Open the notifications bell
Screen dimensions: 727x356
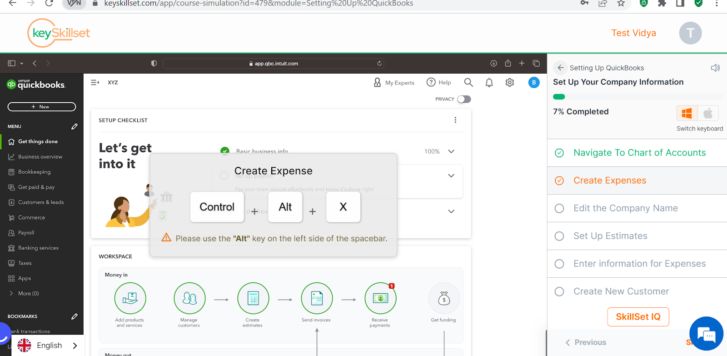489,83
